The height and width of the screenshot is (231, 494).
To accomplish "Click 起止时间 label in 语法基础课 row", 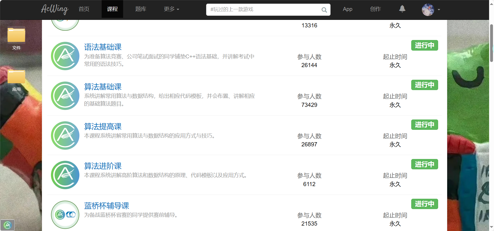I will 395,57.
